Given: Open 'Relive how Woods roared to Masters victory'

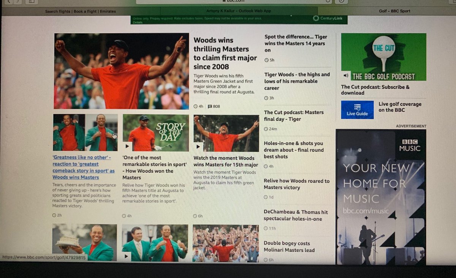Looking at the screenshot, I should [x=296, y=184].
